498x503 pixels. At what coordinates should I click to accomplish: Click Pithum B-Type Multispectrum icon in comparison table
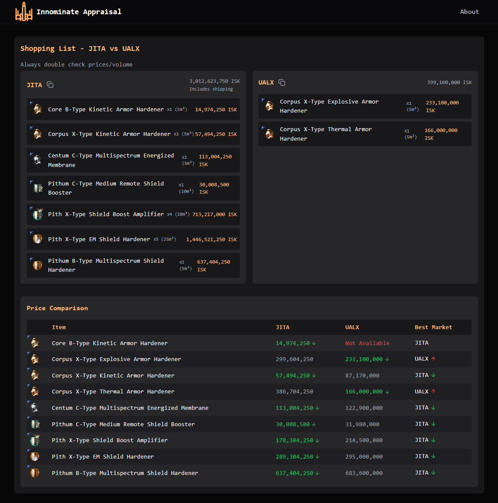pyautogui.click(x=35, y=473)
